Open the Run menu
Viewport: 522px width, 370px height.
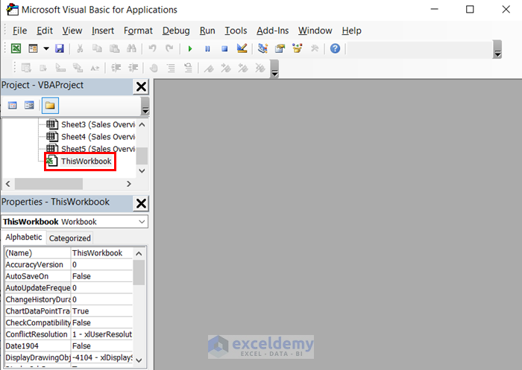pos(207,31)
